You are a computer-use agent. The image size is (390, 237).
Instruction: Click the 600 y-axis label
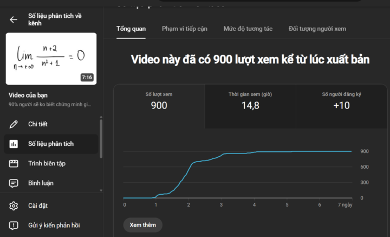click(x=365, y=167)
